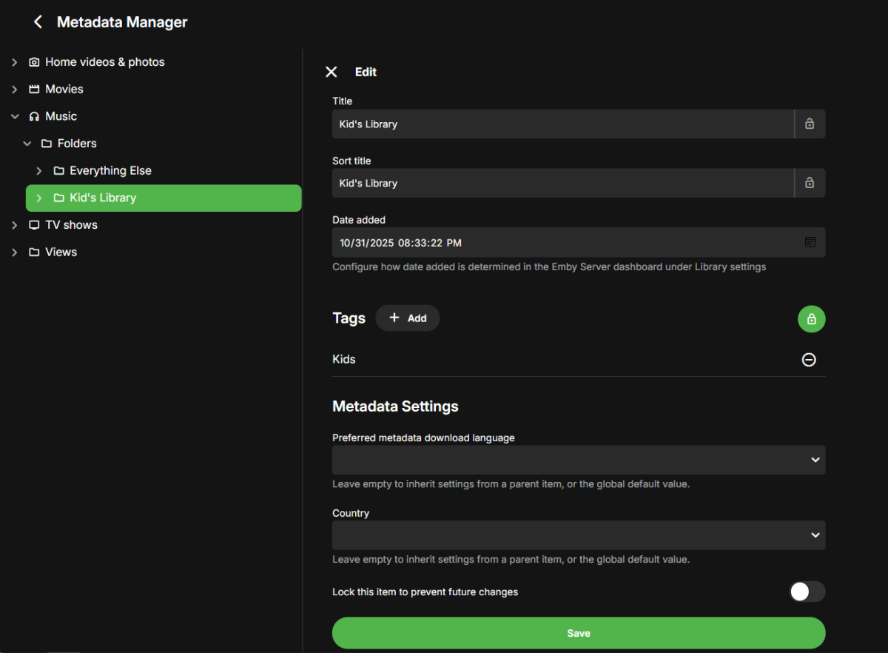Collapse the Music library chevron
The image size is (888, 653).
click(x=15, y=116)
